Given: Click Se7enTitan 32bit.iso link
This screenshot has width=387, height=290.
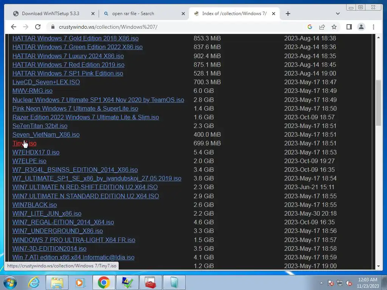Looking at the screenshot, I should click(x=40, y=126).
